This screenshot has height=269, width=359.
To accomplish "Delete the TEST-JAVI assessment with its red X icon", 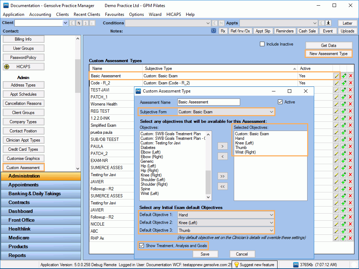I will coord(351,90).
